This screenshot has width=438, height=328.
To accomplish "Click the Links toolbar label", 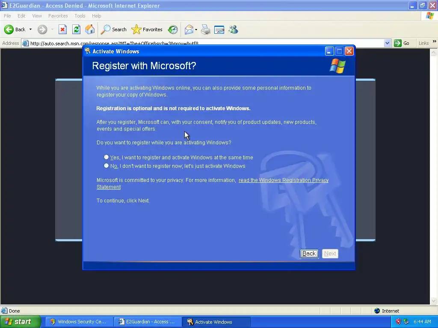I will (x=423, y=43).
